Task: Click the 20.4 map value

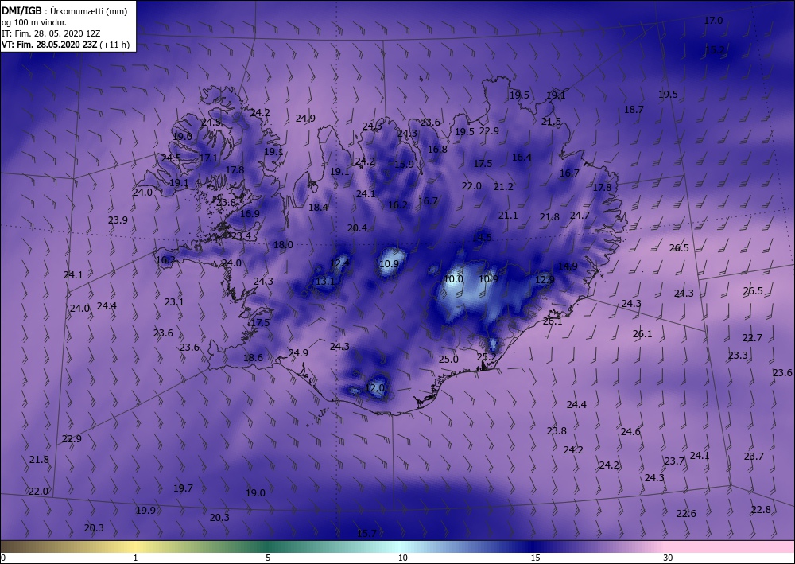Action: click(357, 228)
